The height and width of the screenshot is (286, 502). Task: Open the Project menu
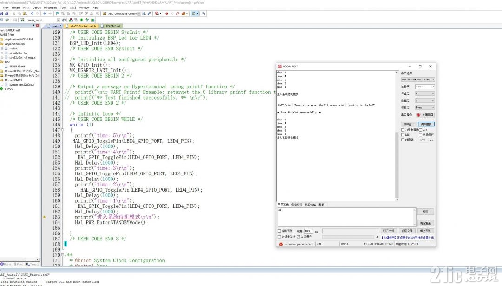(x=16, y=8)
